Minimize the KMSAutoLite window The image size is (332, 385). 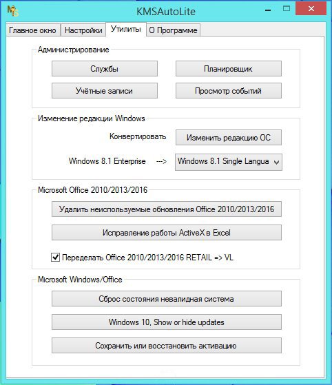click(x=268, y=10)
